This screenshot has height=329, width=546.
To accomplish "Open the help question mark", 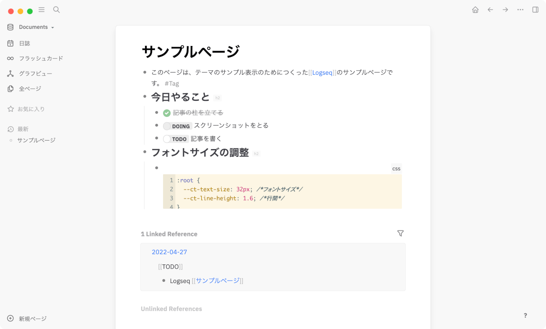I will tap(525, 316).
